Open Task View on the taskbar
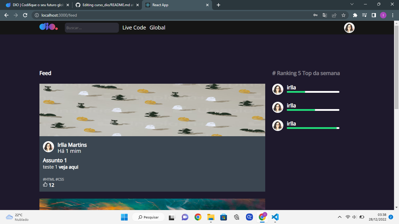Image resolution: width=399 pixels, height=224 pixels. pyautogui.click(x=172, y=217)
